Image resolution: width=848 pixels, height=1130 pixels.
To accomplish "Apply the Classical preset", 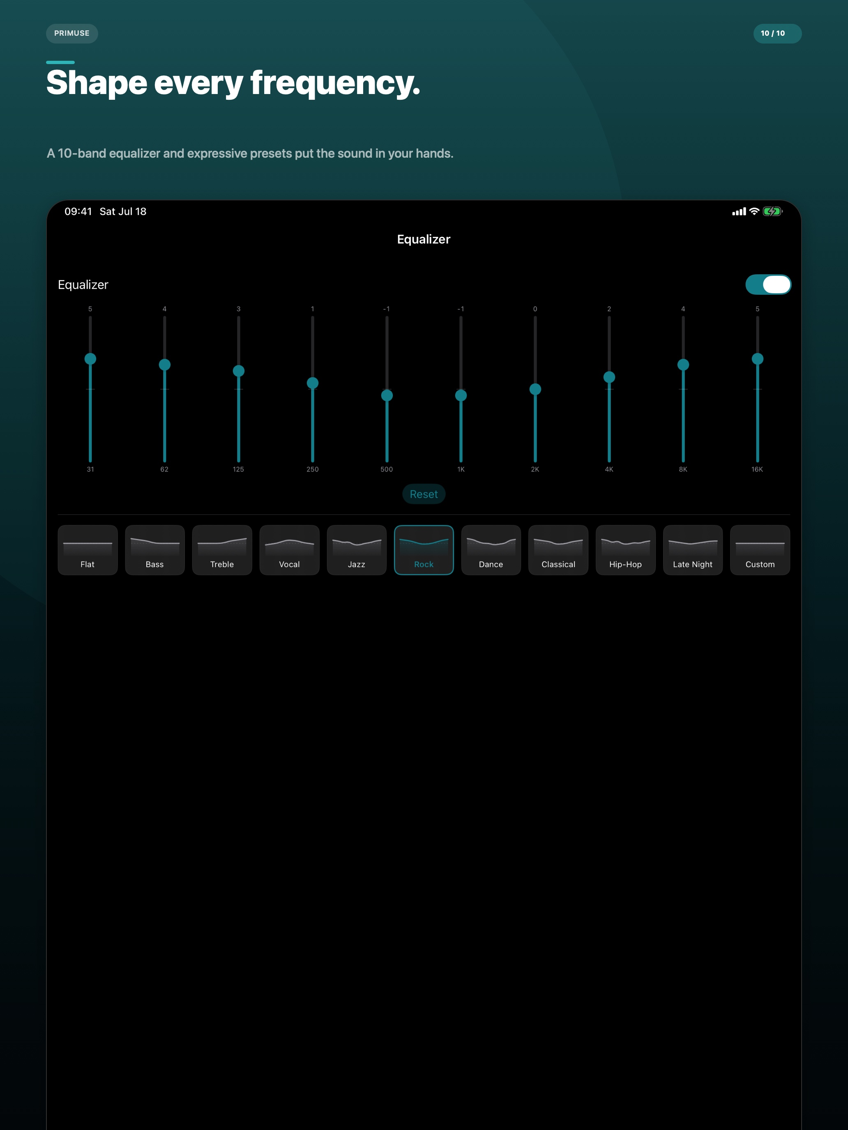I will 558,550.
